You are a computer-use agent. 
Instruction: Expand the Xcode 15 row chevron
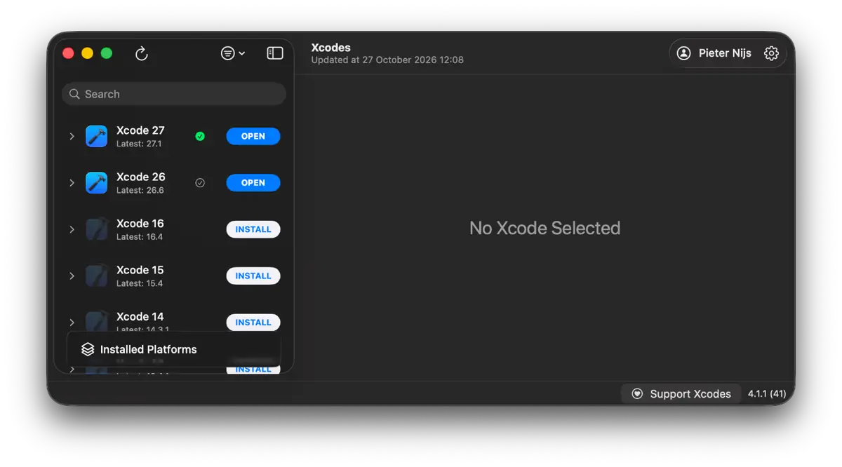pos(72,276)
